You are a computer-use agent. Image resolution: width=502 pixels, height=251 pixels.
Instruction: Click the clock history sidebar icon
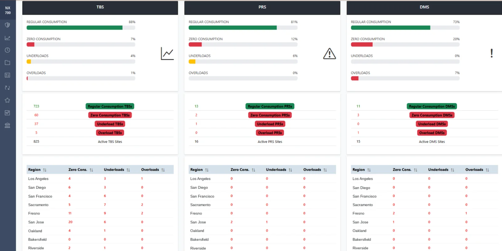(8, 50)
